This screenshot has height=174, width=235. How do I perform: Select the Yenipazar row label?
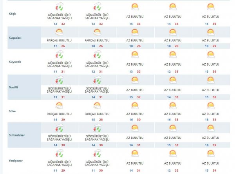click(16, 160)
